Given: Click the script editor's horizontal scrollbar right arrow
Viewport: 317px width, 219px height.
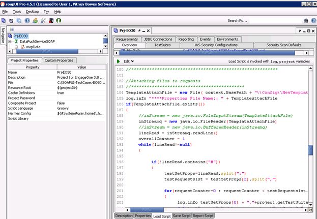Looking at the screenshot, I should (x=306, y=210).
